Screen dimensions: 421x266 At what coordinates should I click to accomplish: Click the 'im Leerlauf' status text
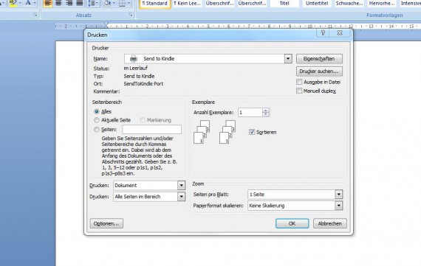(136, 68)
